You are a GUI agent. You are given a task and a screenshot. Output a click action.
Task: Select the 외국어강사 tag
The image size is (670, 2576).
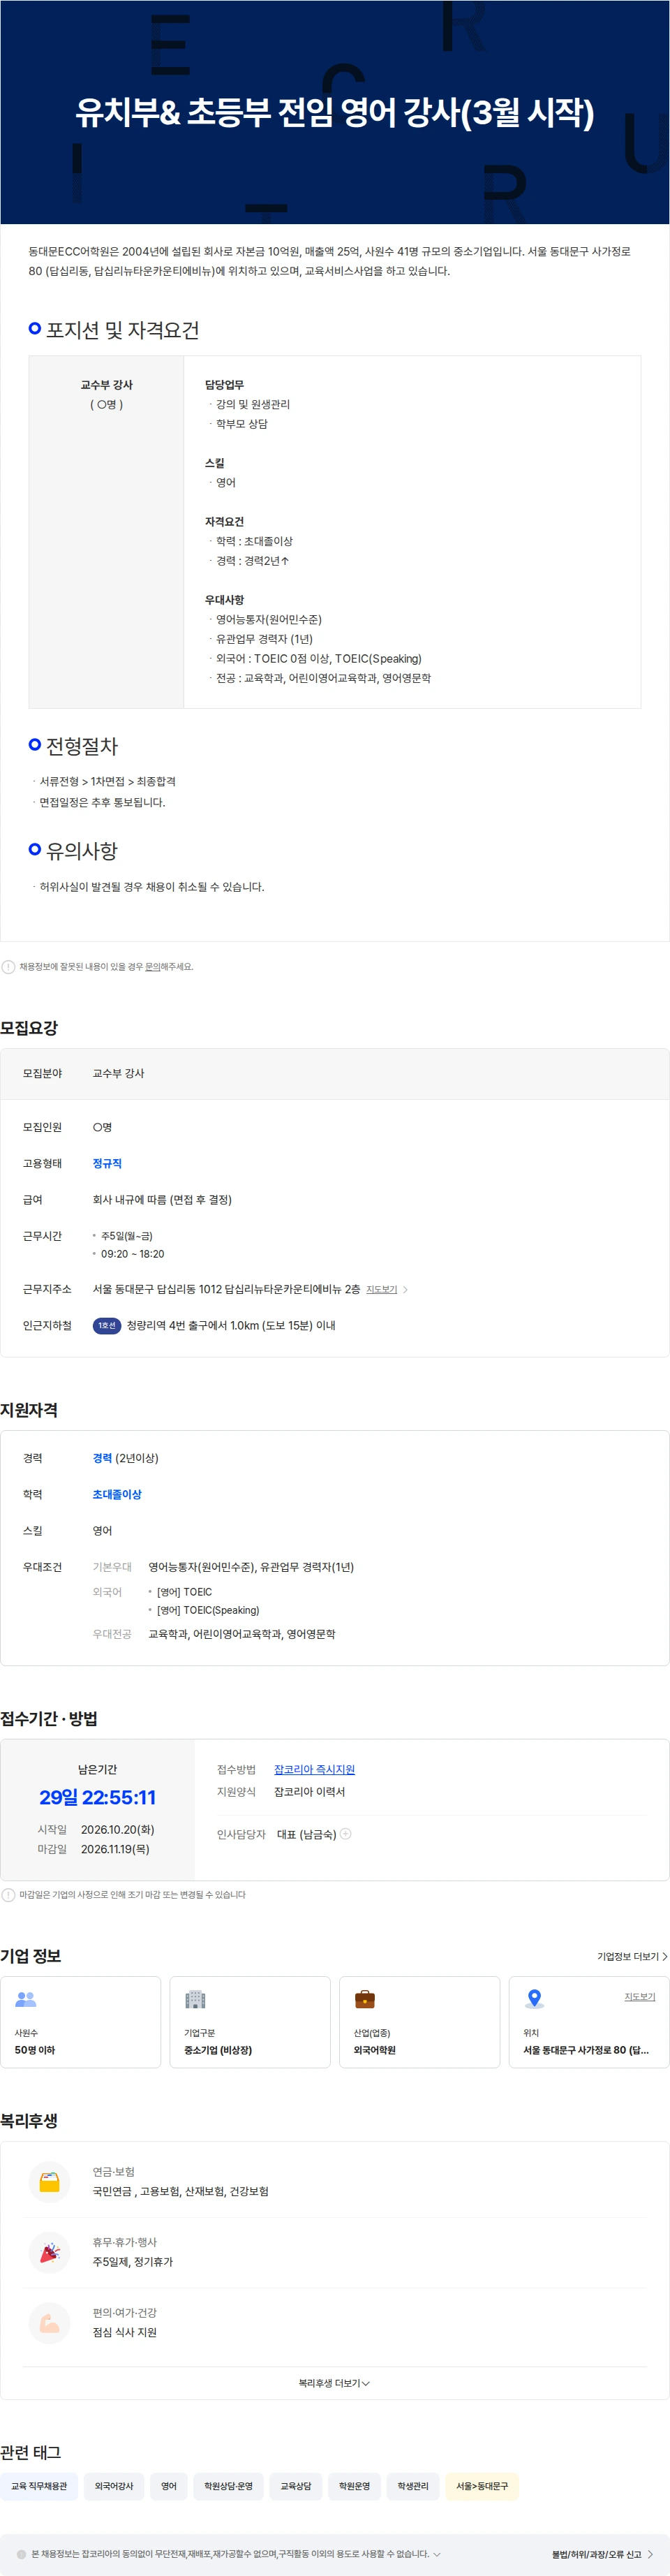tap(114, 2487)
